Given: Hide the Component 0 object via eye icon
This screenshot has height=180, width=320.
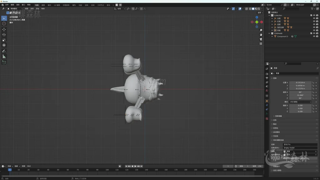Looking at the screenshot, I should [314, 36].
